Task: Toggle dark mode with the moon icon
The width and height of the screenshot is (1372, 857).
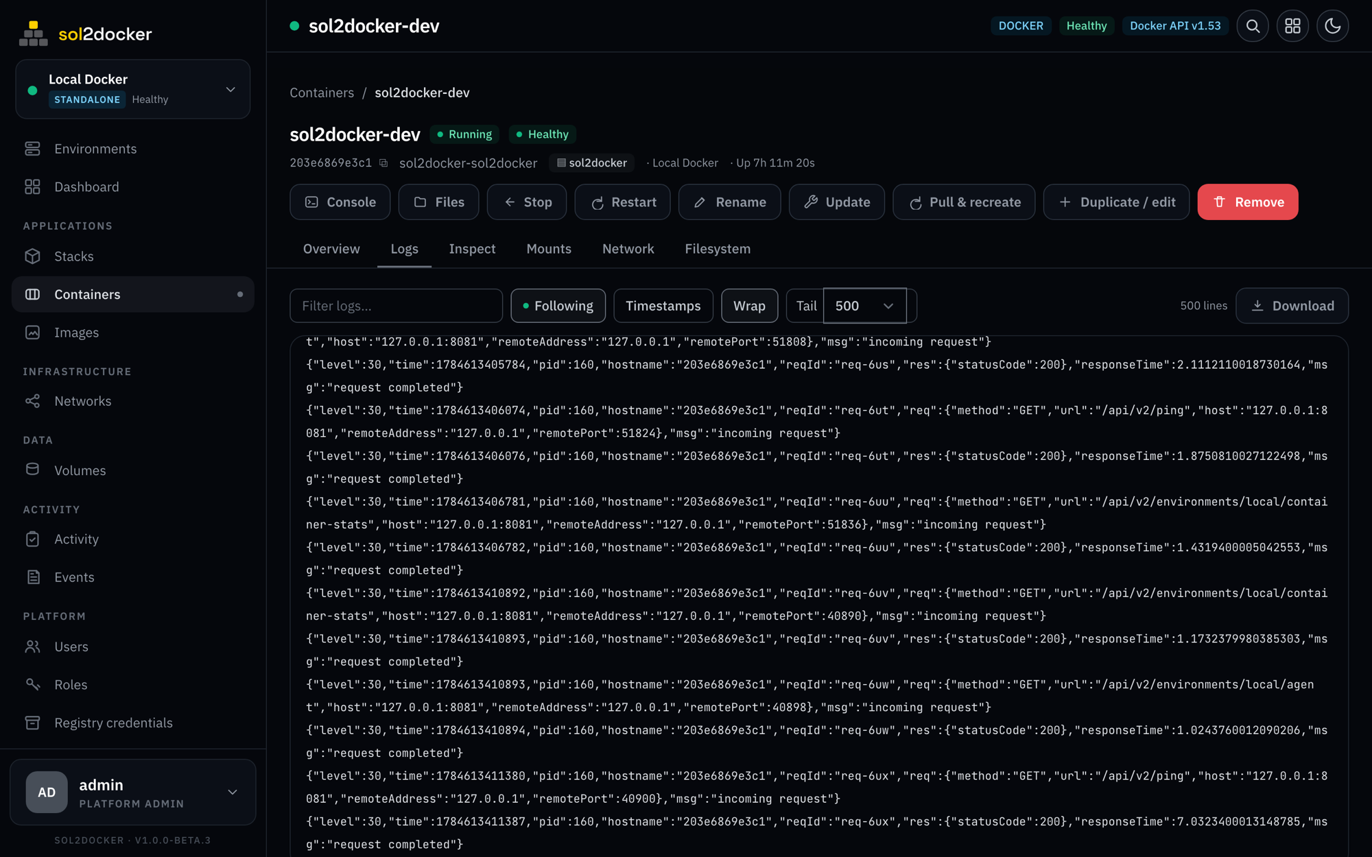Action: click(x=1332, y=26)
